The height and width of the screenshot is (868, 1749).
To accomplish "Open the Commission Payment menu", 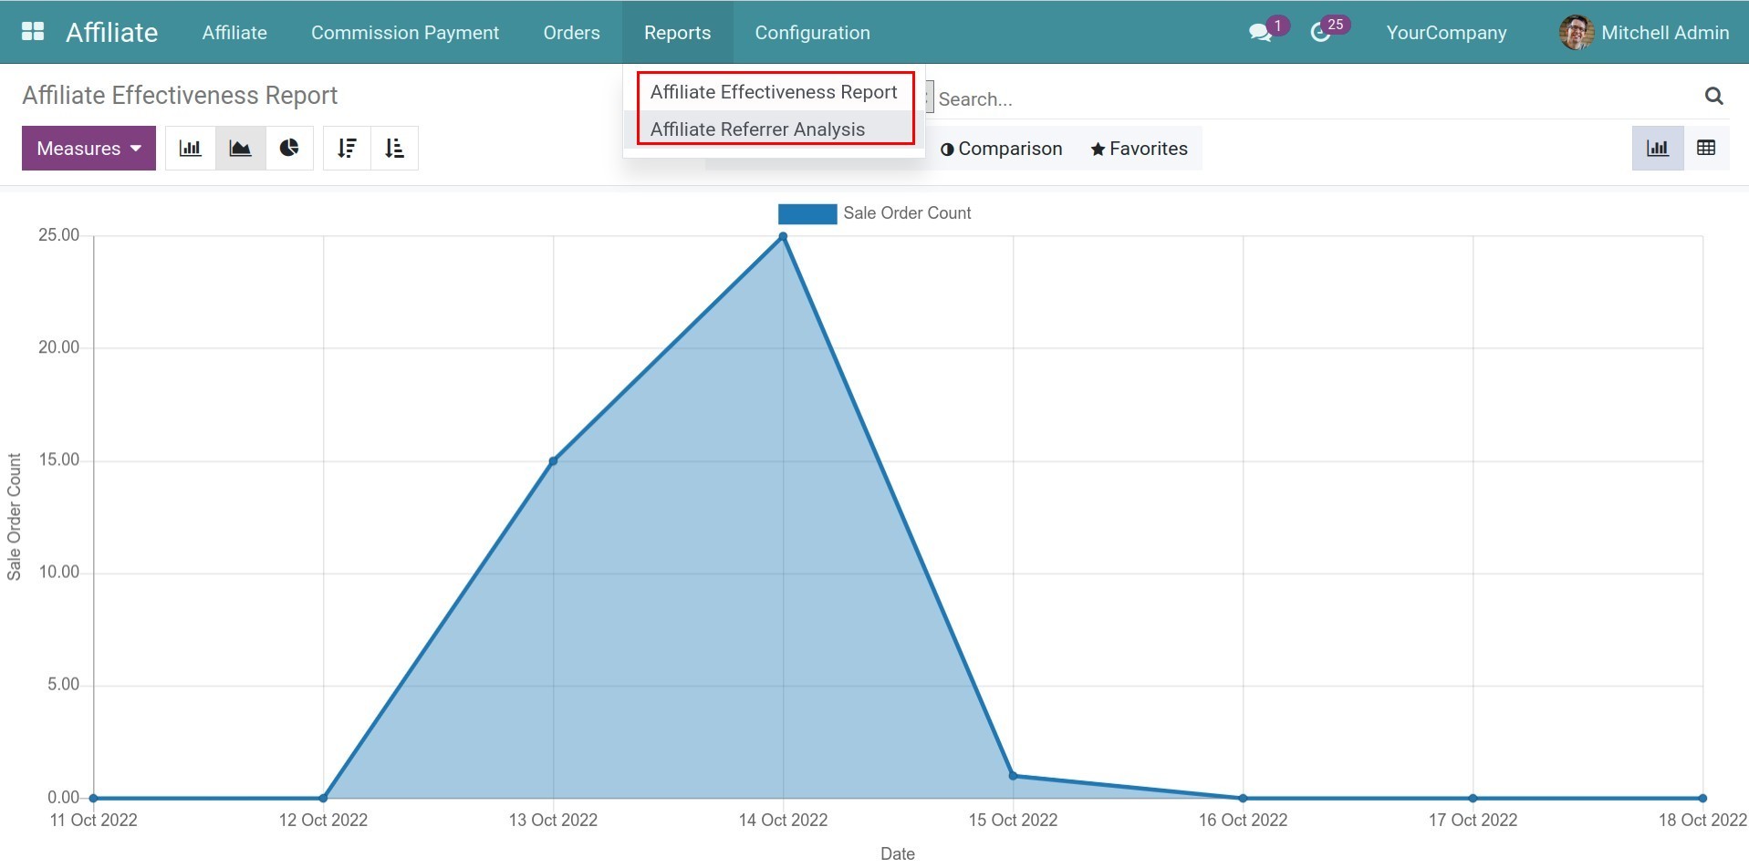I will click(405, 33).
